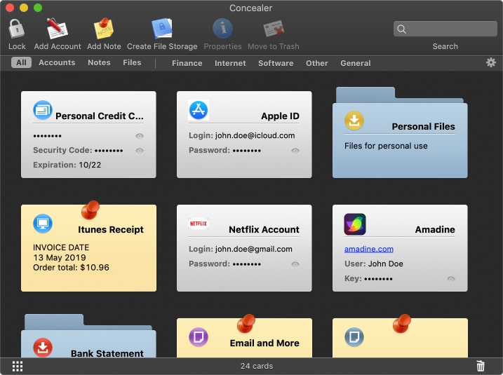
Task: Reveal the Security Code value
Action: point(139,151)
